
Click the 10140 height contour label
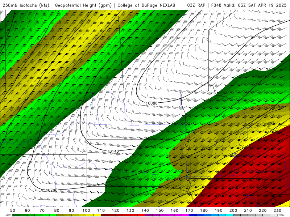click(113, 151)
